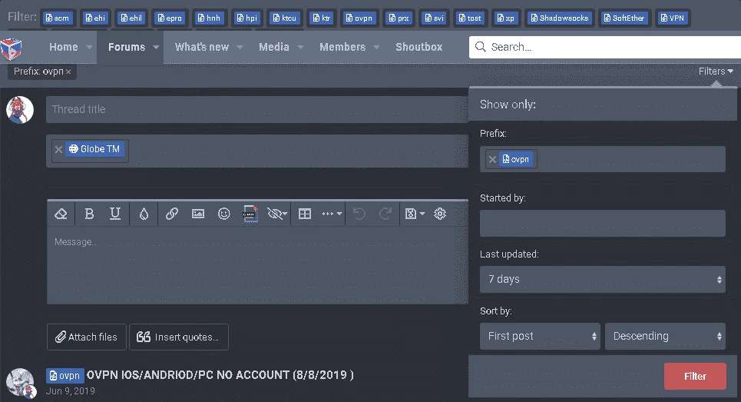Expand the Forums menu arrow
This screenshot has height=402, width=741.
pos(156,48)
